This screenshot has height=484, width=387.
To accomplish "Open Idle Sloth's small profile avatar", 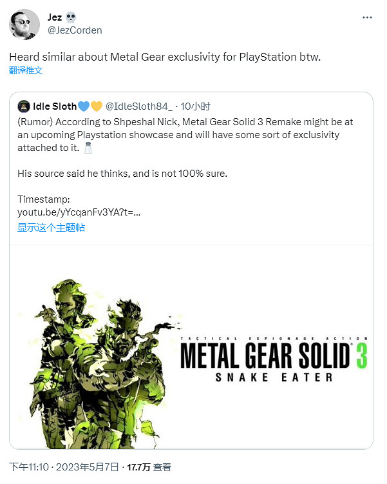I will (23, 106).
